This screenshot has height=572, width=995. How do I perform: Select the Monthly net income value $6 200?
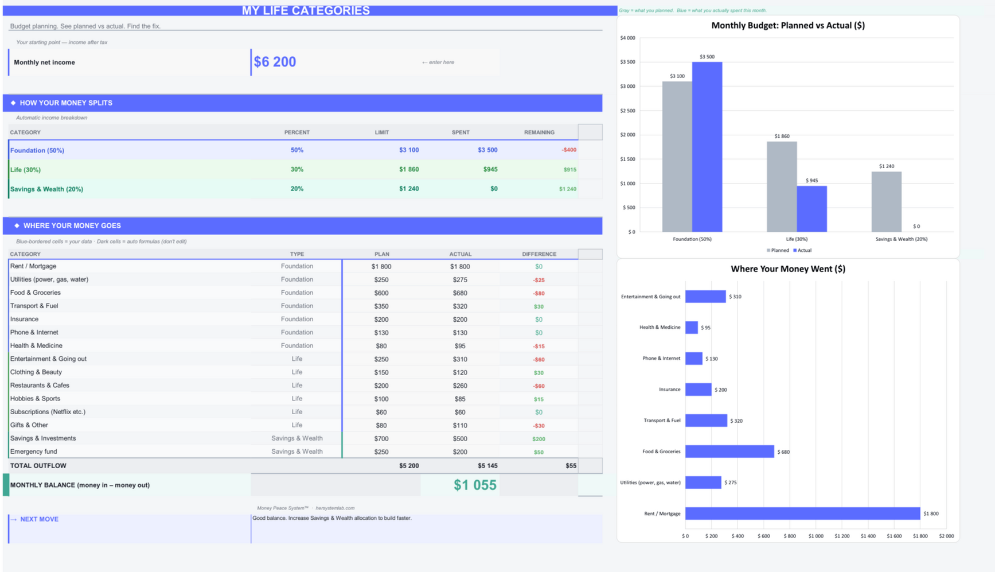275,62
